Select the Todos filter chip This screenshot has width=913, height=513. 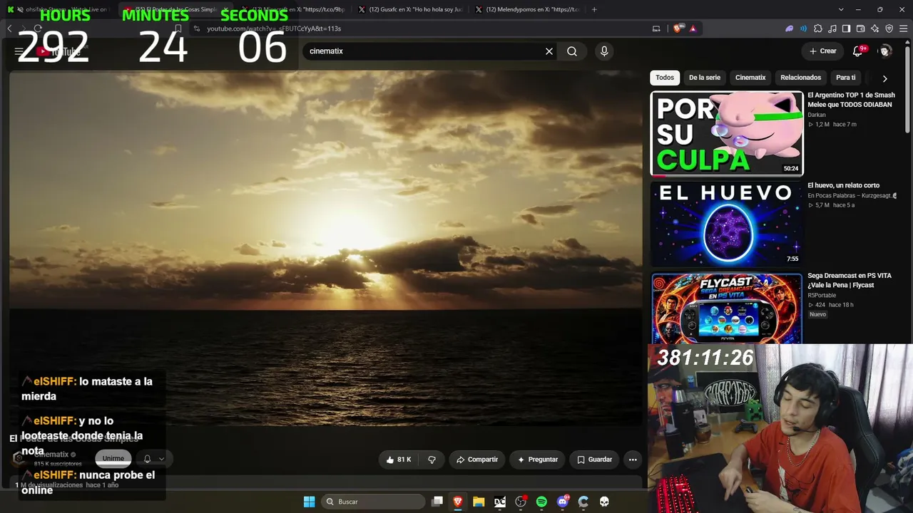(665, 78)
